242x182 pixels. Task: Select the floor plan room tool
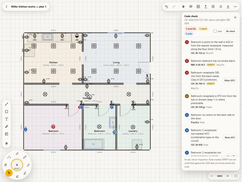coord(6,134)
